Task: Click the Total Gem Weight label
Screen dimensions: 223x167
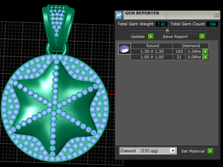Action: coord(136,24)
